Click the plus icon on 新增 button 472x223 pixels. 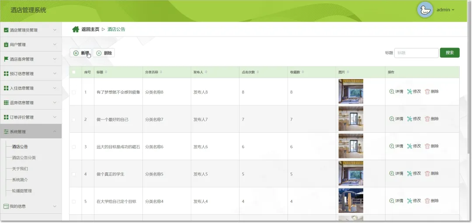pyautogui.click(x=76, y=53)
